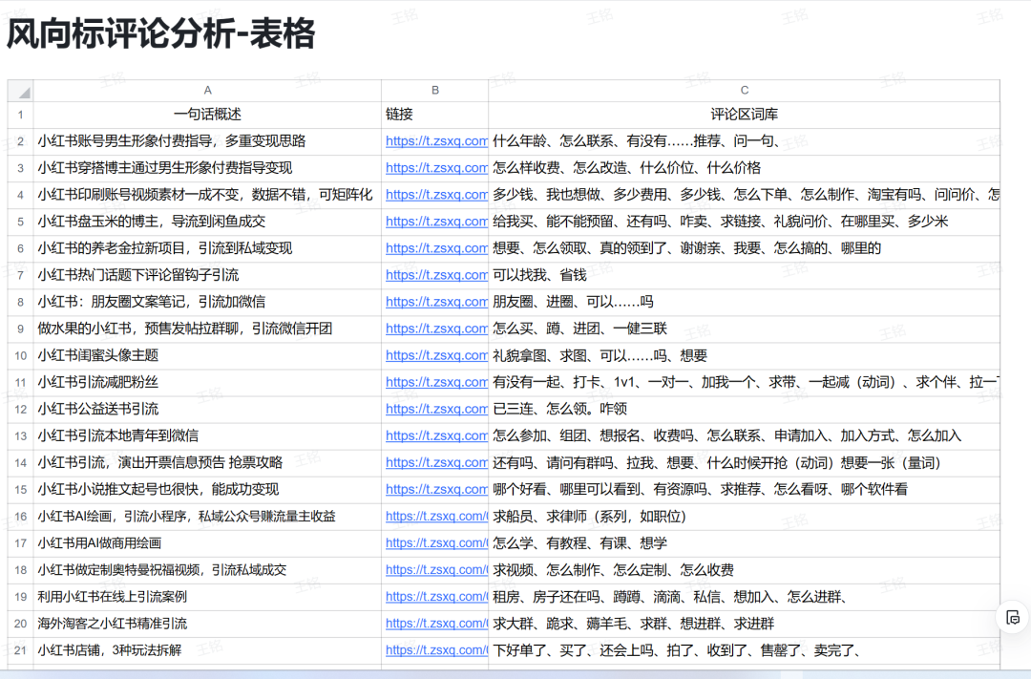The image size is (1031, 679).
Task: Click the select-all corner triangle of the table
Action: click(x=20, y=91)
